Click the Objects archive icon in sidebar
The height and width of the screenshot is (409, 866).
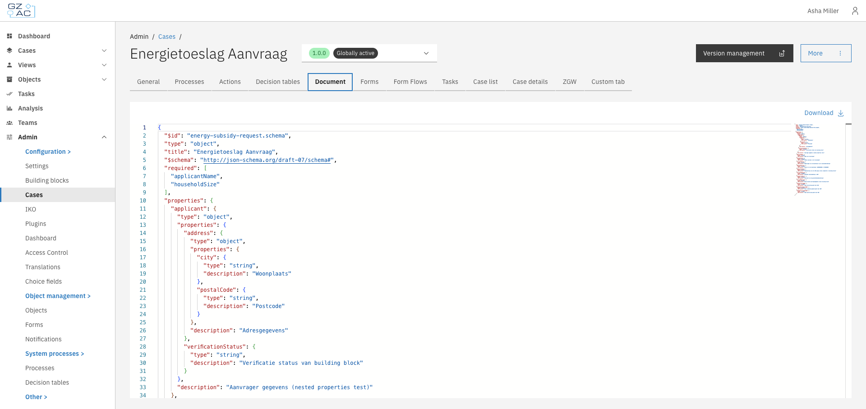pos(9,79)
